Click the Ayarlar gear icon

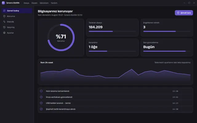(x=4, y=33)
